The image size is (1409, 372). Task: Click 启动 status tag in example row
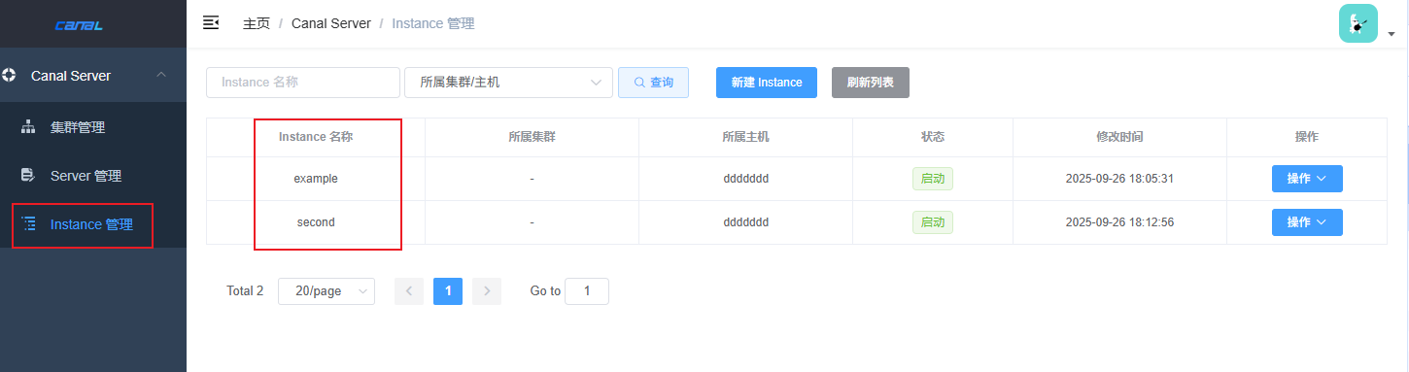click(933, 179)
